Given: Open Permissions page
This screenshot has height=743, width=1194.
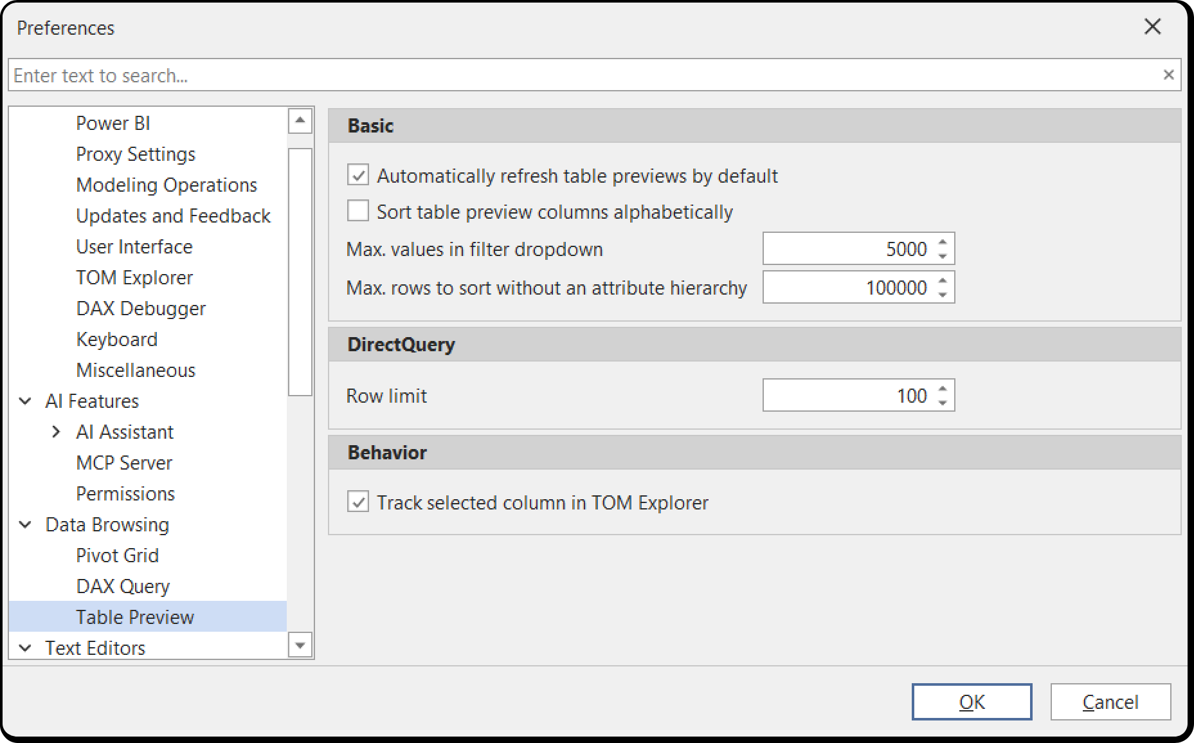Looking at the screenshot, I should click(x=125, y=493).
